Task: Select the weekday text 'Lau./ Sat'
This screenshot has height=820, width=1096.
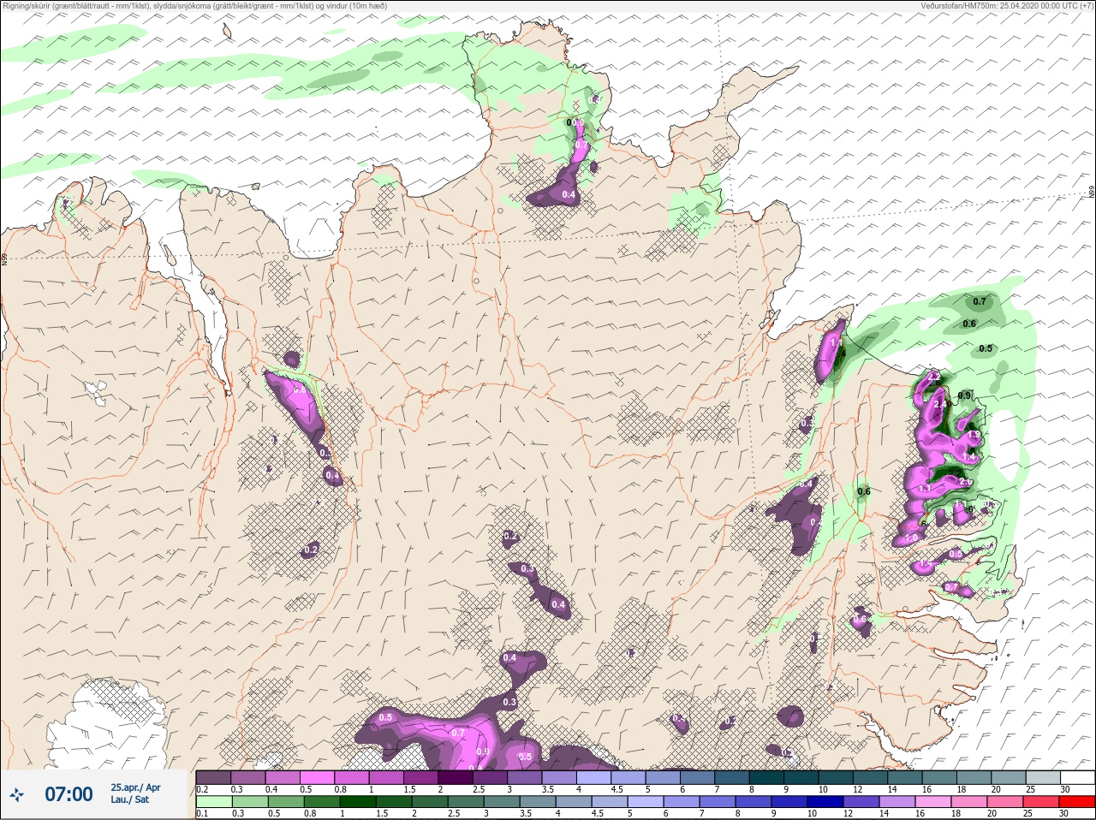Action: tap(130, 799)
